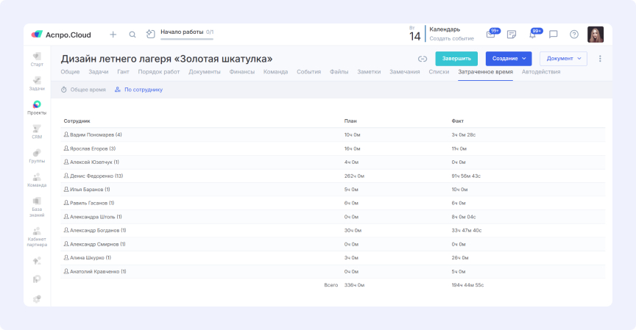
Task: Open CRM section in sidebar
Action: 37,132
